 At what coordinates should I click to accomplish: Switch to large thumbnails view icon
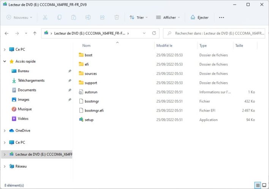point(264,185)
